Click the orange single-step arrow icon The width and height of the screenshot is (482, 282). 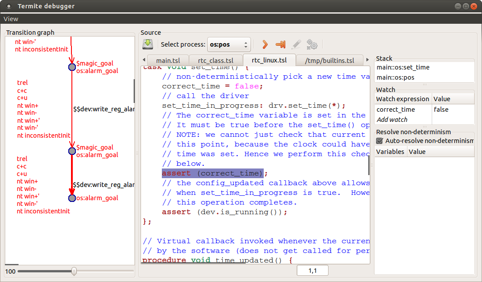(x=265, y=44)
